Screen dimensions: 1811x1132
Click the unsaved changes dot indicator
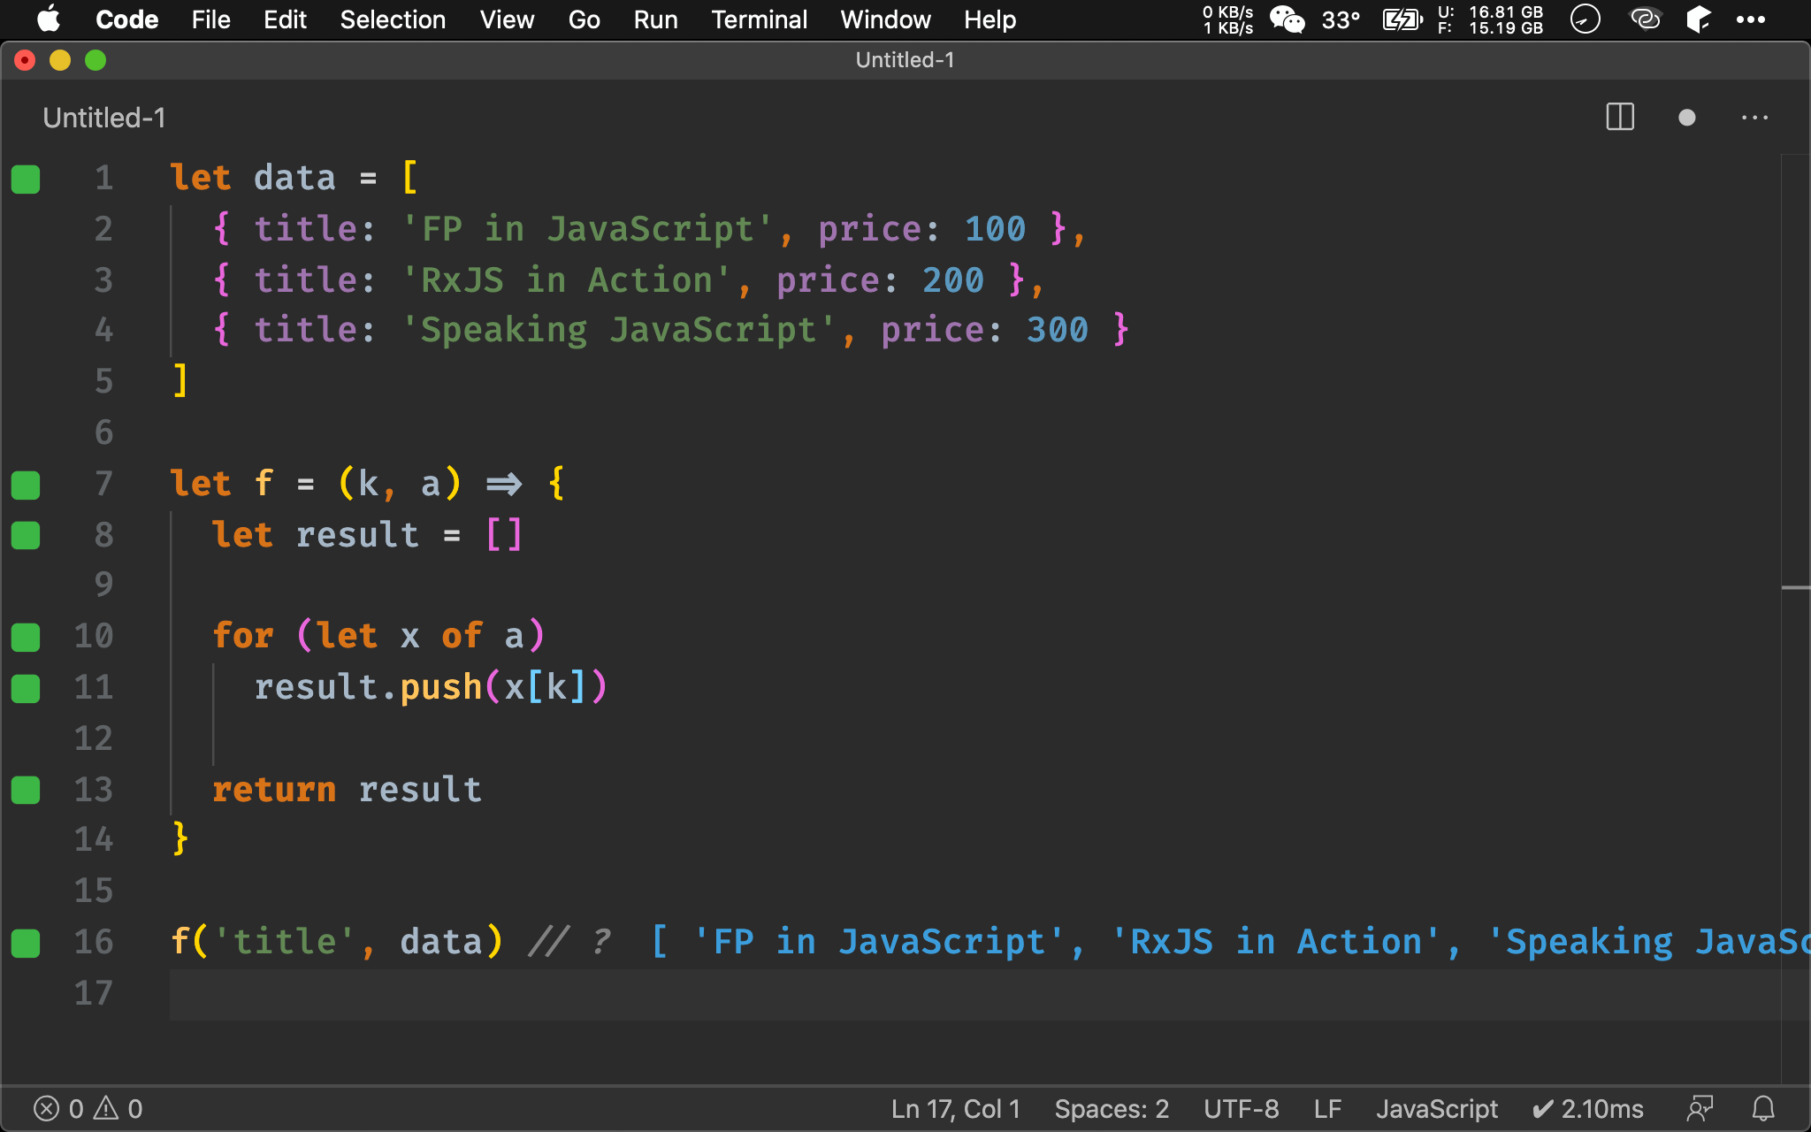coord(1687,118)
